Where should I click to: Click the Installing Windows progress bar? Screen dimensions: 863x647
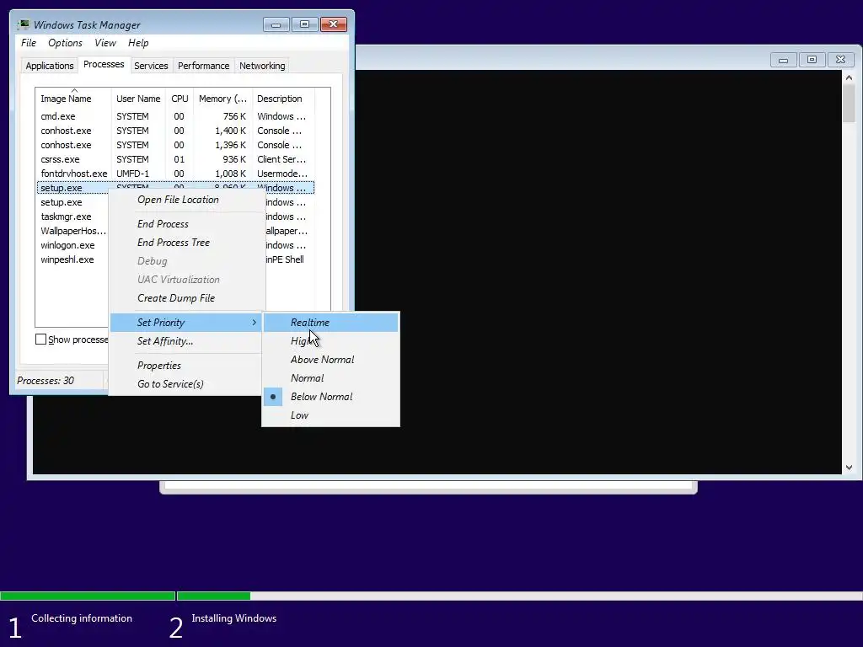point(519,596)
